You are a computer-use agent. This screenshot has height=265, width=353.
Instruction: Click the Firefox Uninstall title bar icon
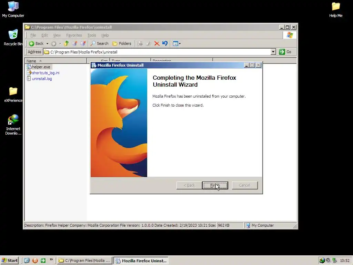(x=94, y=65)
